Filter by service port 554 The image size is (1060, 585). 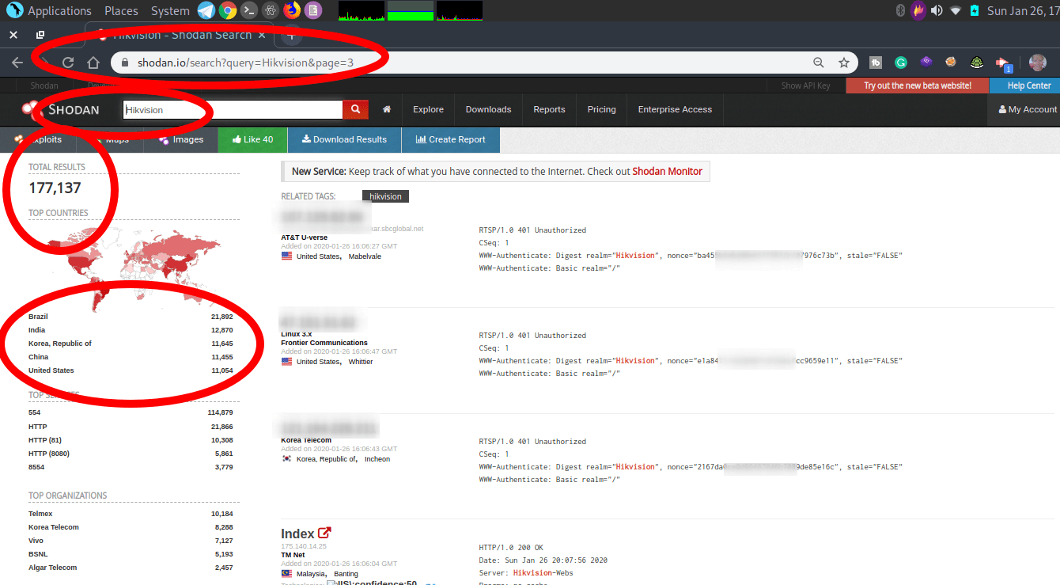click(131, 412)
